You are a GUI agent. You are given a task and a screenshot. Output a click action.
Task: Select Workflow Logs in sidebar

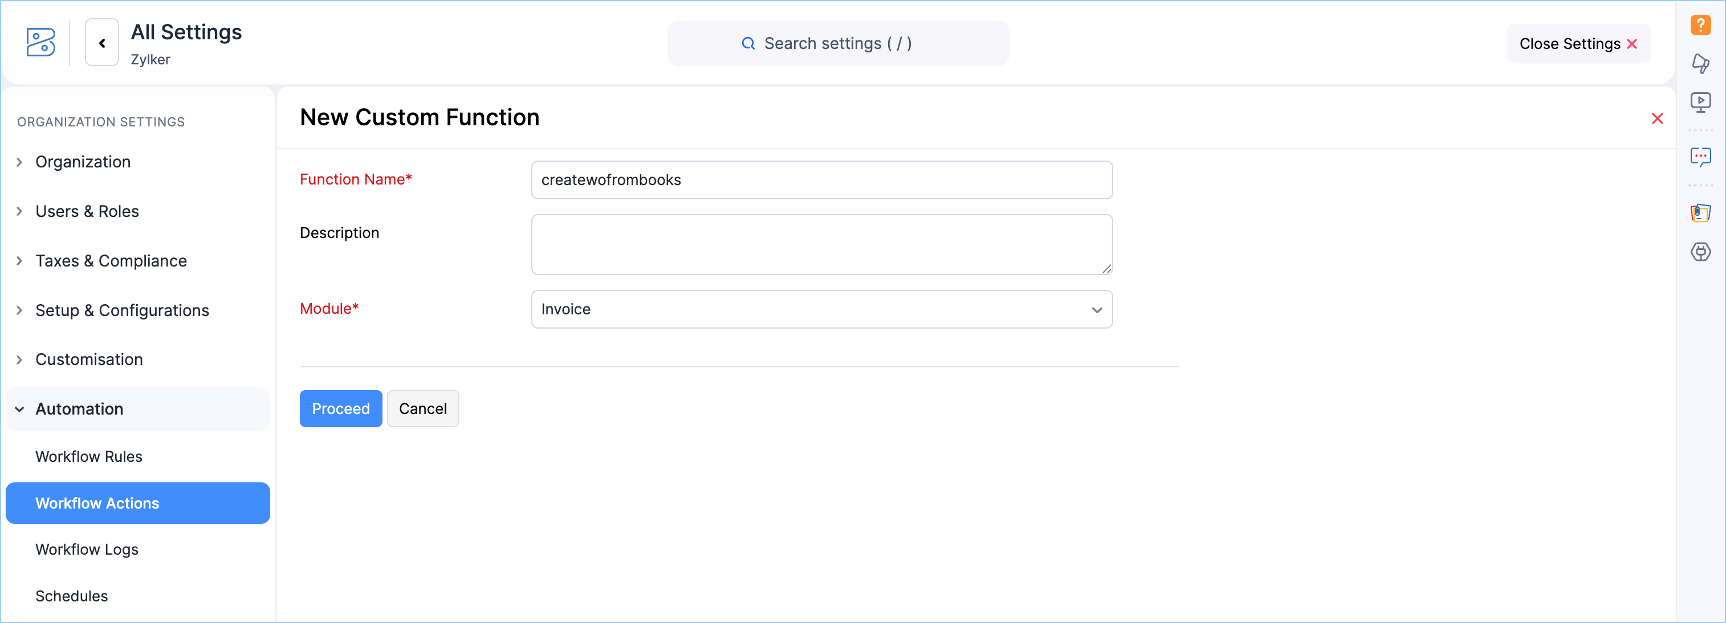pos(87,550)
